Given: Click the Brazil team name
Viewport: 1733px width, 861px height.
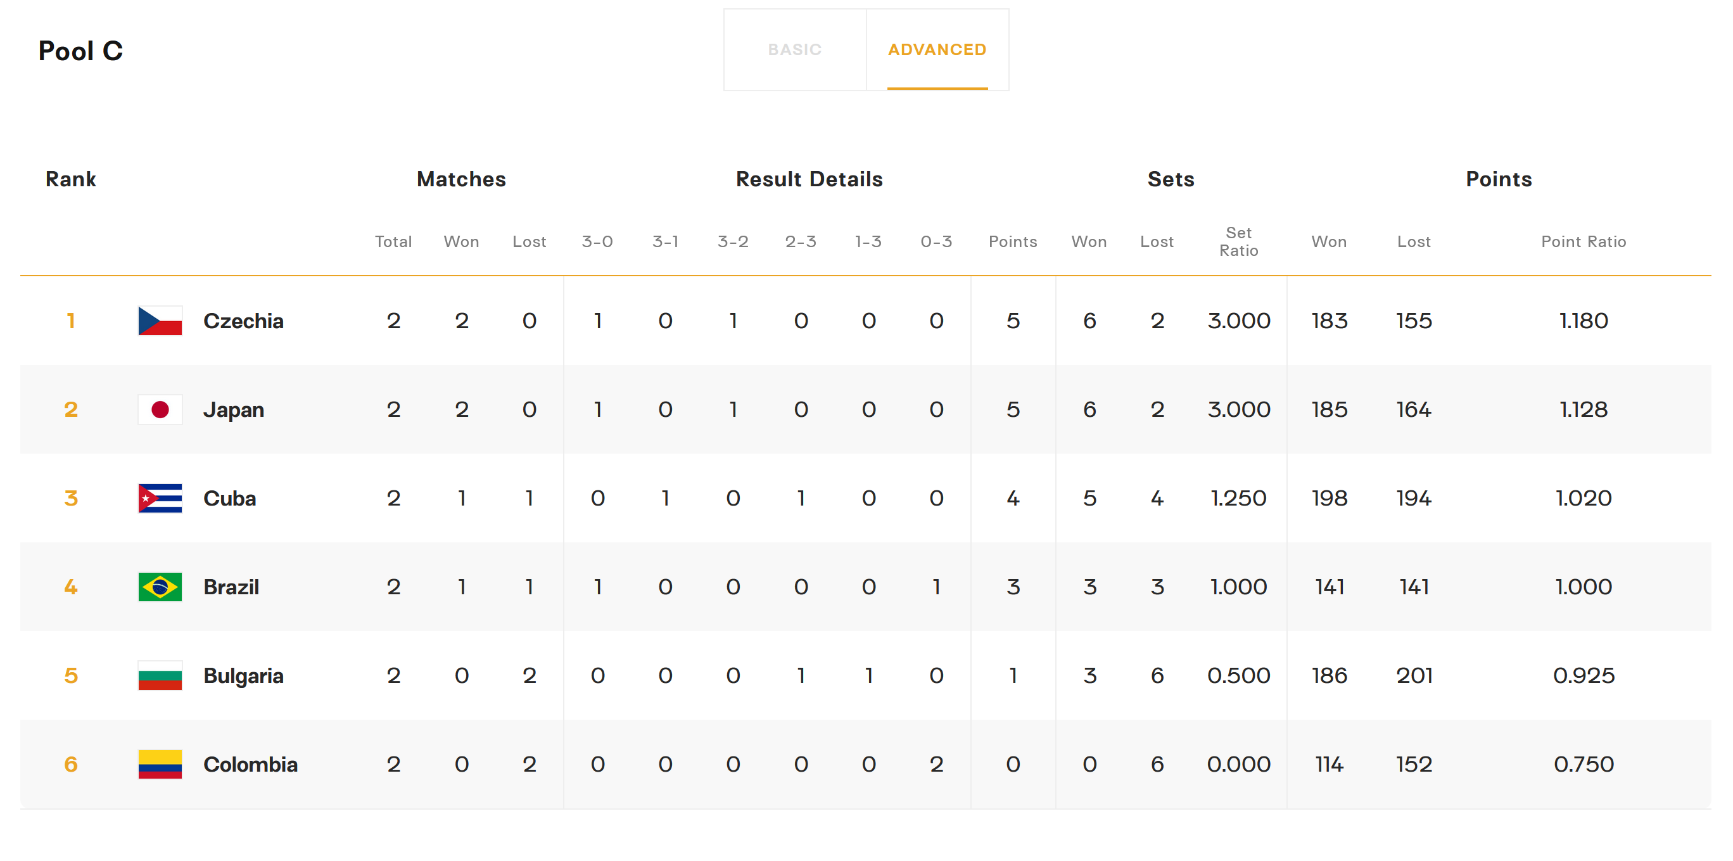Looking at the screenshot, I should coord(231,587).
